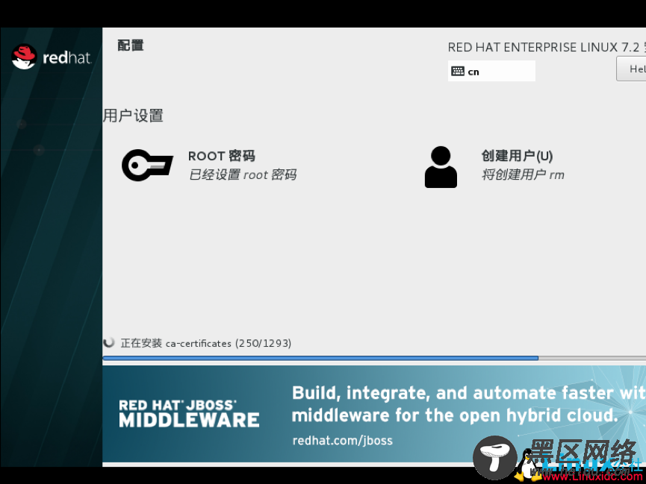Open the ROOT password key icon
This screenshot has width=646, height=484.
click(x=147, y=165)
